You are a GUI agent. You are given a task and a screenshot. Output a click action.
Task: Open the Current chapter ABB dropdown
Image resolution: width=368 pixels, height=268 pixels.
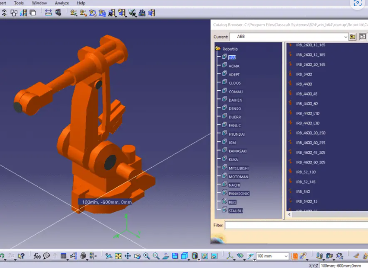point(346,37)
